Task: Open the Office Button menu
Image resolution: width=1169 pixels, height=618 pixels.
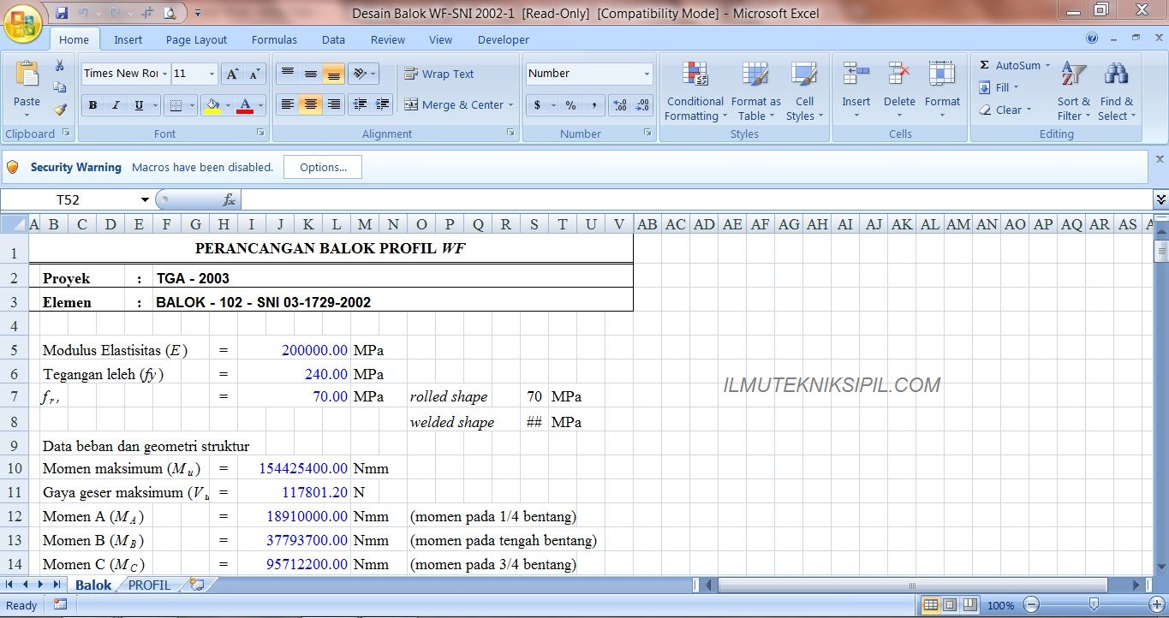Action: point(23,23)
